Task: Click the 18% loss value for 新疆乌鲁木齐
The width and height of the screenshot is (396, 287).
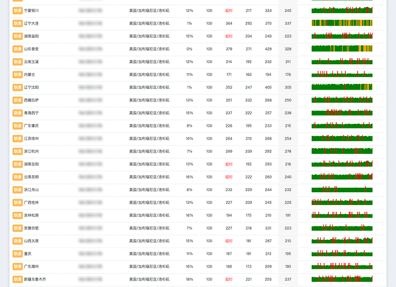Action: 189,280
